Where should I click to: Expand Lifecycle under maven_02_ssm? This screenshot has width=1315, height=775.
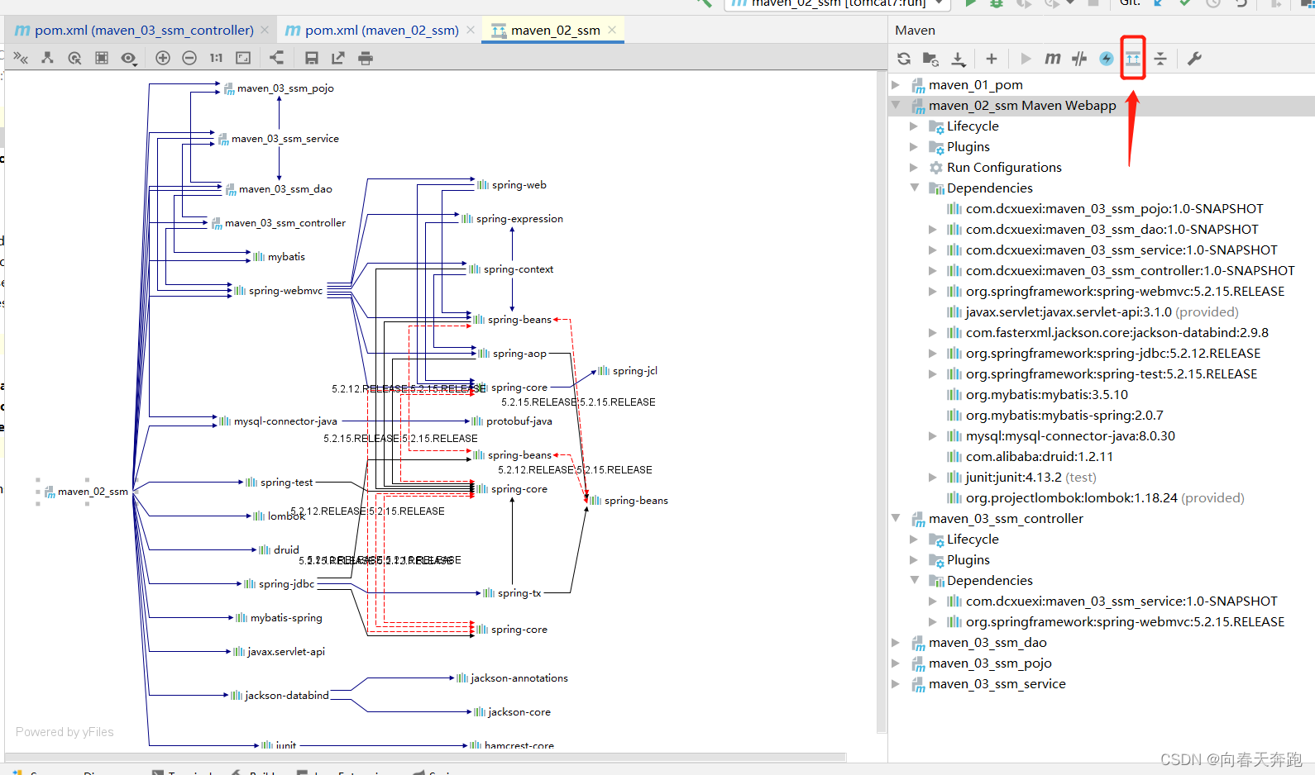point(914,126)
